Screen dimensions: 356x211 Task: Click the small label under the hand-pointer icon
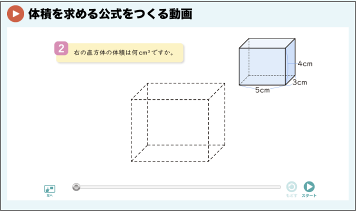pyautogui.click(x=49, y=195)
